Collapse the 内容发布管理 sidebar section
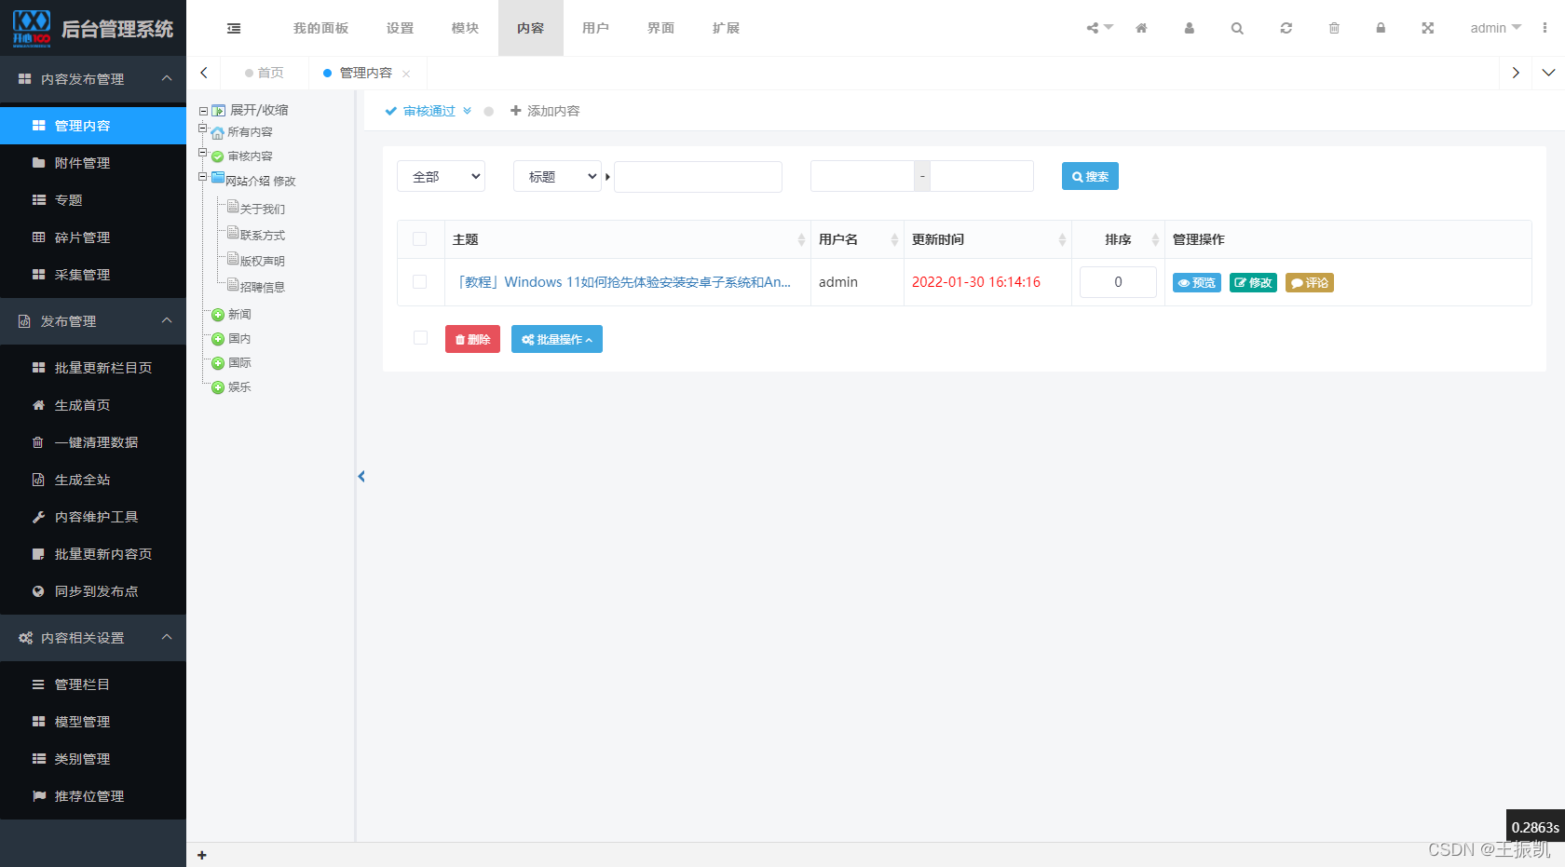 [93, 79]
